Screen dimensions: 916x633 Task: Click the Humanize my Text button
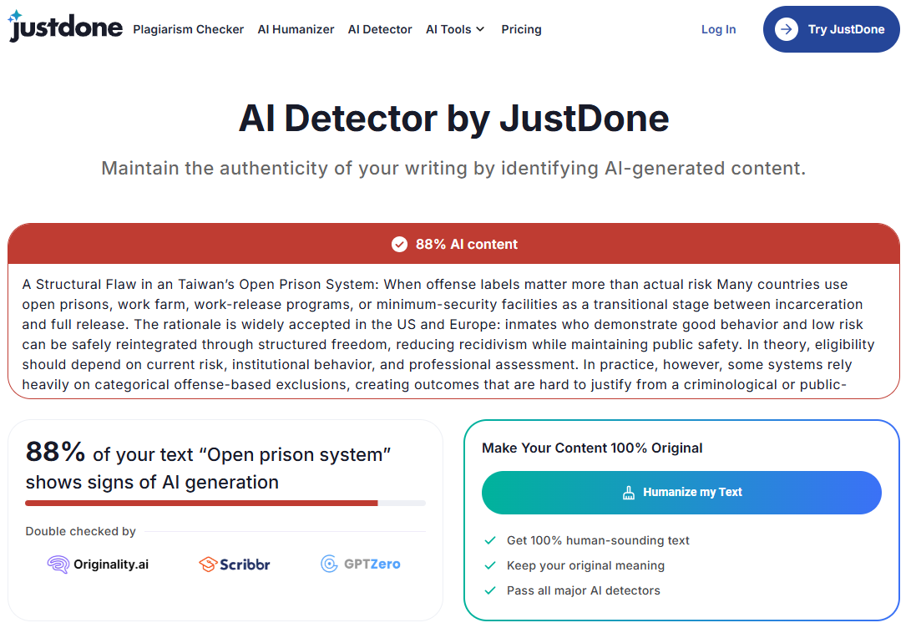pos(681,493)
